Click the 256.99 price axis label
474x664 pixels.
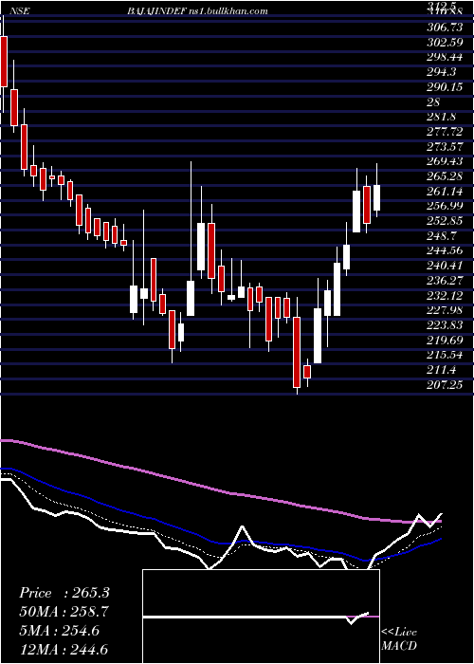tap(447, 206)
